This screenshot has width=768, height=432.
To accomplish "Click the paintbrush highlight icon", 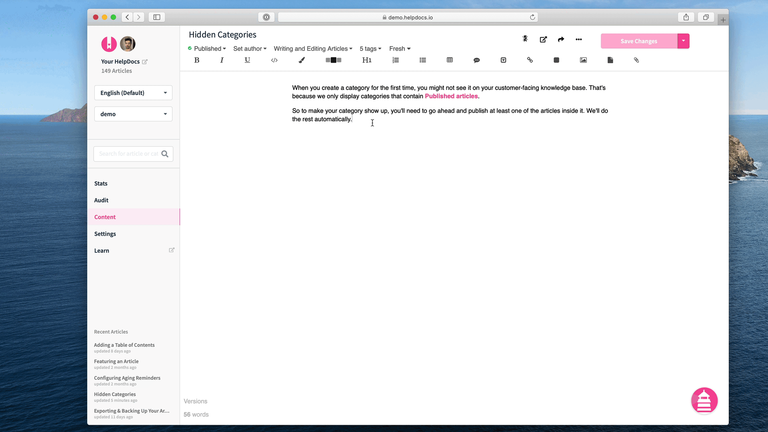I will tap(302, 60).
